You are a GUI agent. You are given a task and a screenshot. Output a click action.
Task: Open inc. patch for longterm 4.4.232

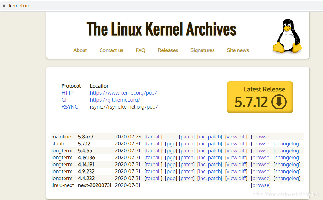click(210, 179)
